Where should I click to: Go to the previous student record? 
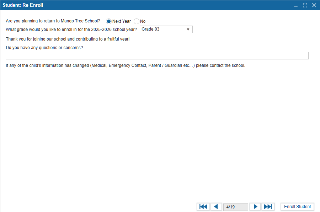[x=216, y=207]
